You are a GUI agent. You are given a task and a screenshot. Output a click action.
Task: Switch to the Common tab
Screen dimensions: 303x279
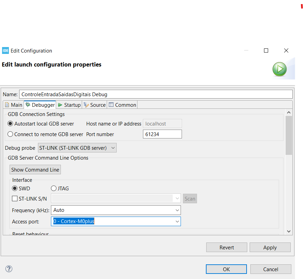click(x=122, y=105)
